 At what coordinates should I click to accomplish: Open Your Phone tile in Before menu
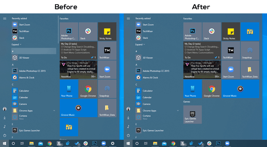pyautogui.click(x=69, y=89)
